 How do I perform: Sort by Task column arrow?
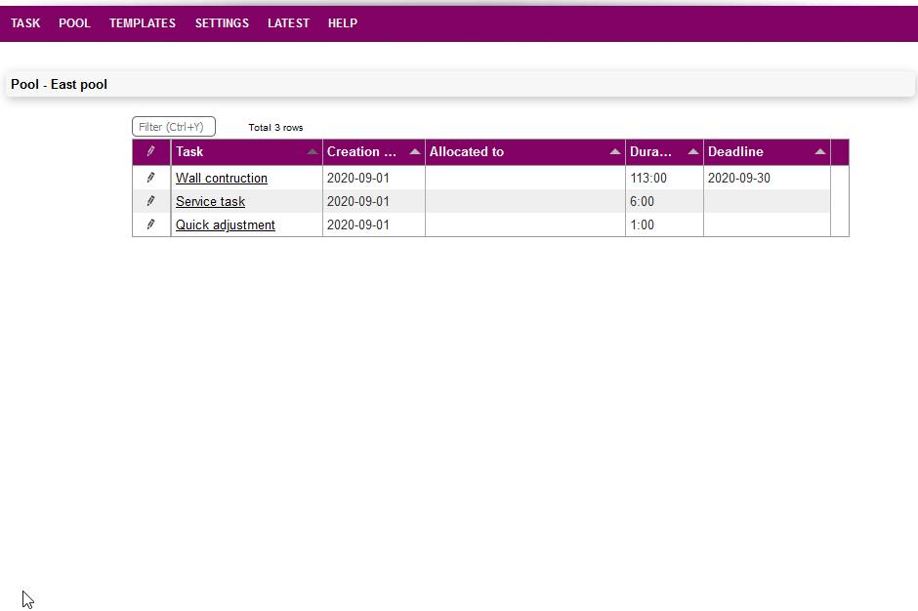click(312, 152)
